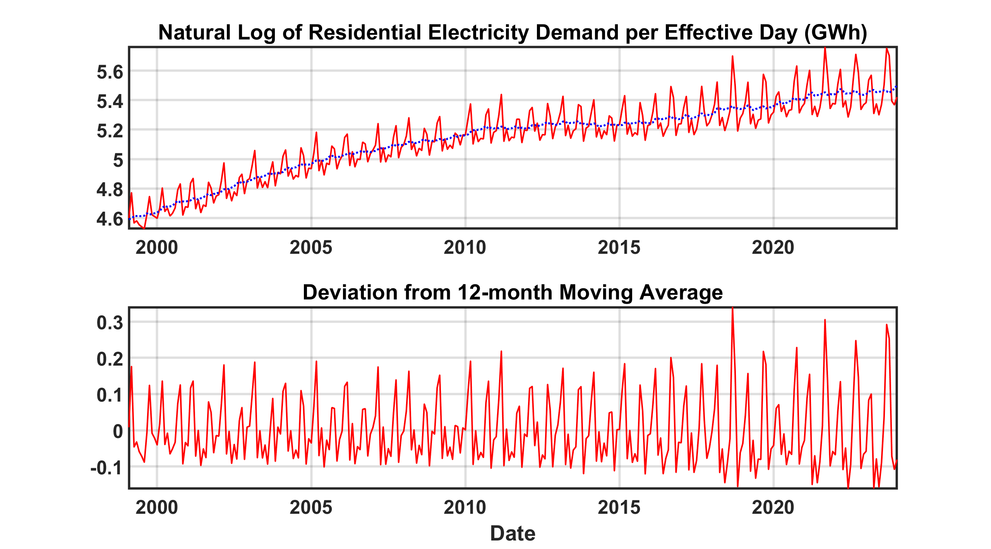Click the 0.2 tick label on bottom chart
The width and height of the screenshot is (991, 549).
coord(110,359)
